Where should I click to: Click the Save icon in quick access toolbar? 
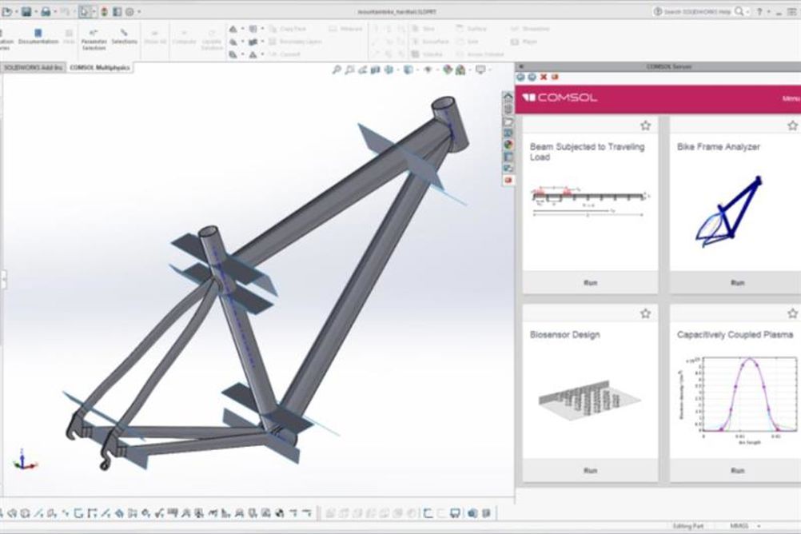[26, 11]
